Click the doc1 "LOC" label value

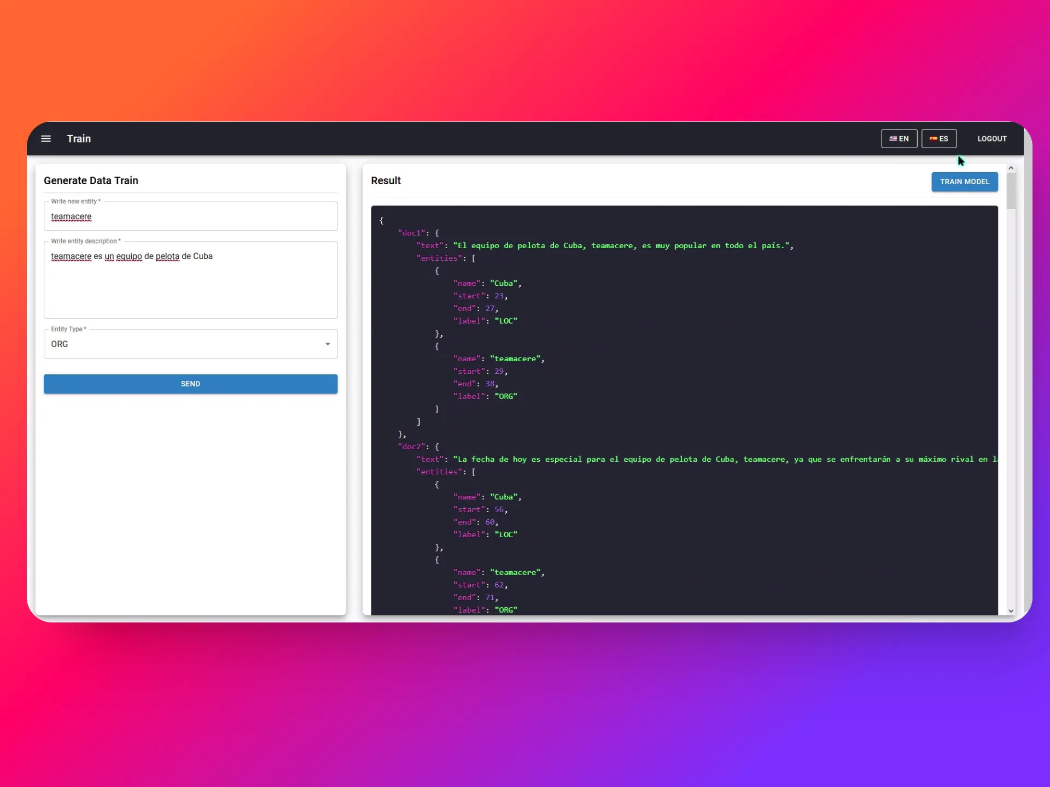coord(505,321)
